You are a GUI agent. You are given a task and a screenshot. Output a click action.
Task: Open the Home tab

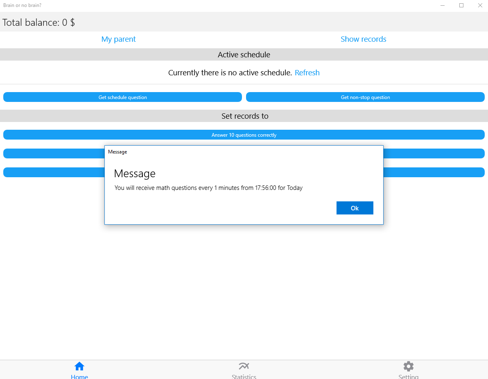pyautogui.click(x=79, y=370)
